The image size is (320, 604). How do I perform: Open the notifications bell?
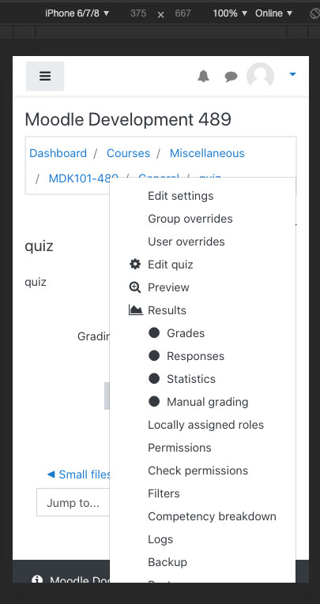203,77
